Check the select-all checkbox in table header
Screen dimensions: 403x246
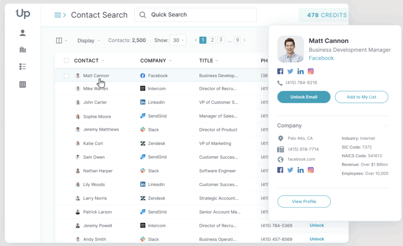(x=67, y=61)
